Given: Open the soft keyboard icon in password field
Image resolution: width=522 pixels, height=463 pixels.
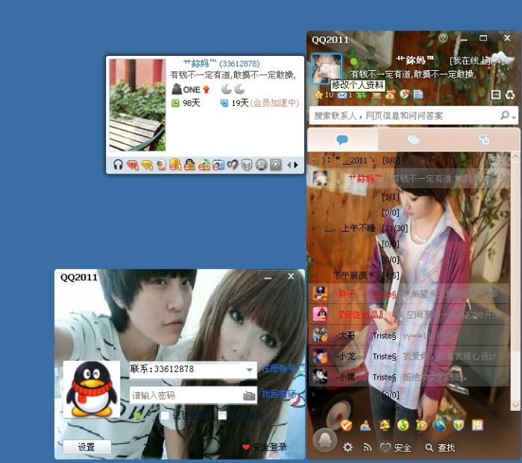Looking at the screenshot, I should (249, 396).
